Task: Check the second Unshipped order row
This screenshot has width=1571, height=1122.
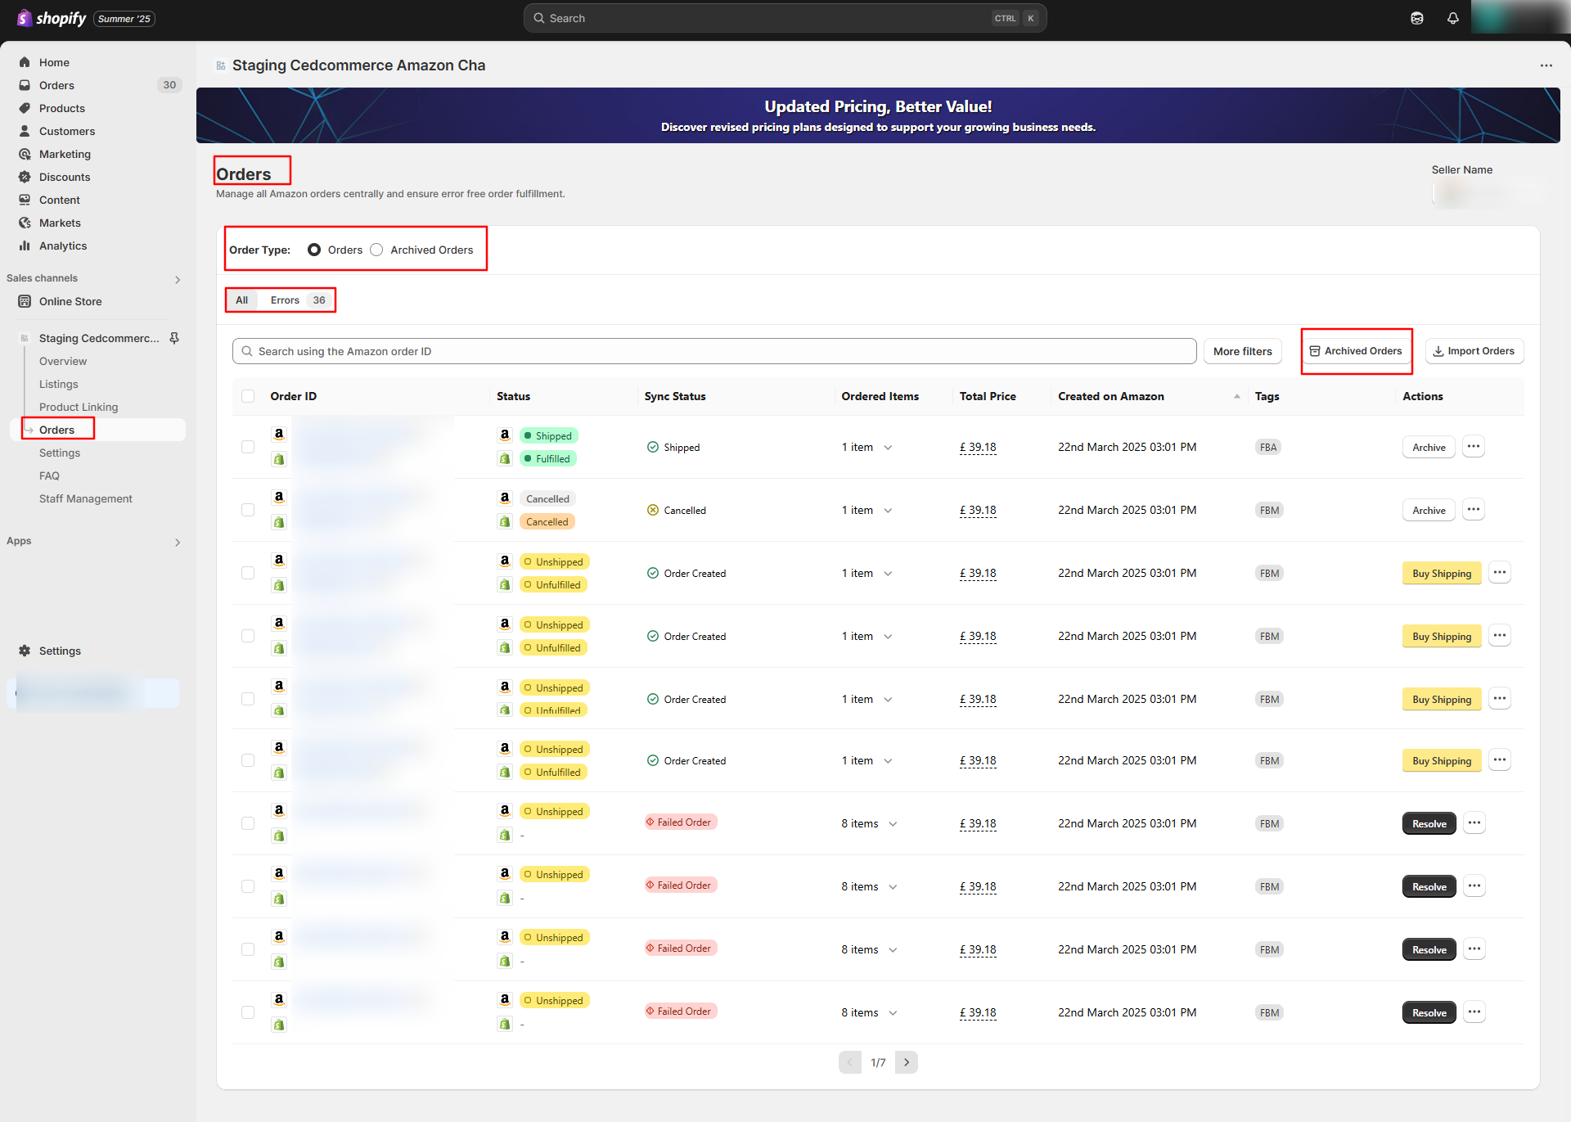Action: coord(248,636)
